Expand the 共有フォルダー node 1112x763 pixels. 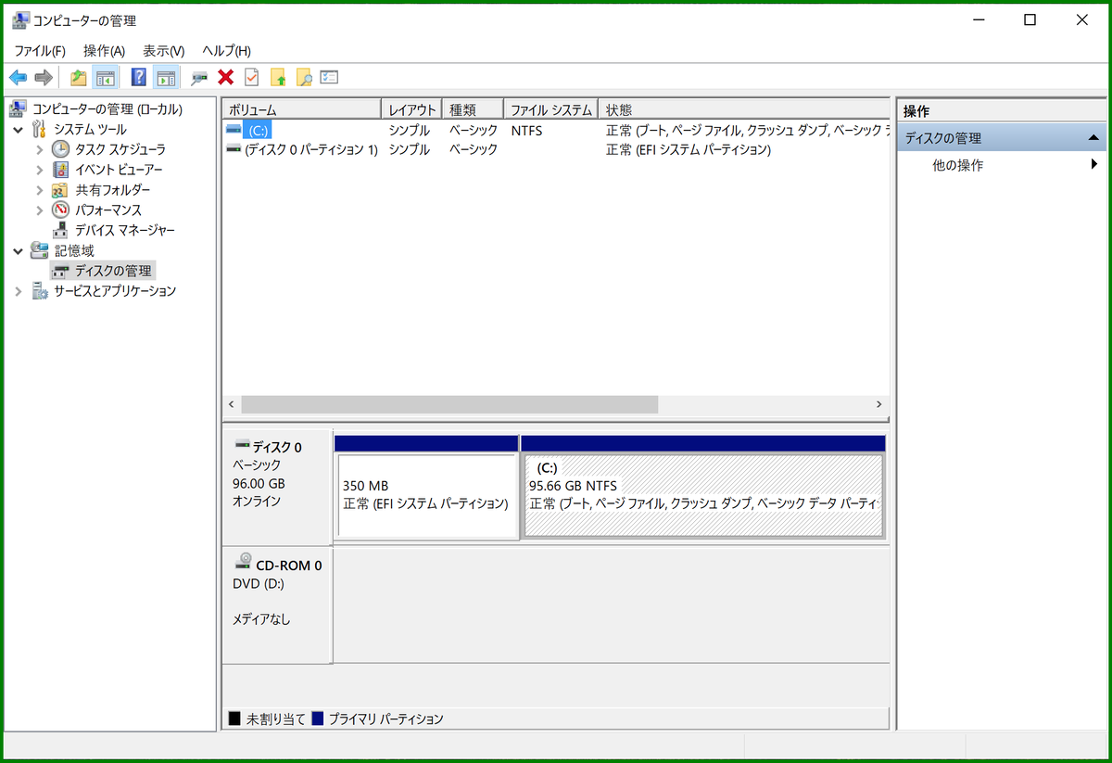click(39, 190)
